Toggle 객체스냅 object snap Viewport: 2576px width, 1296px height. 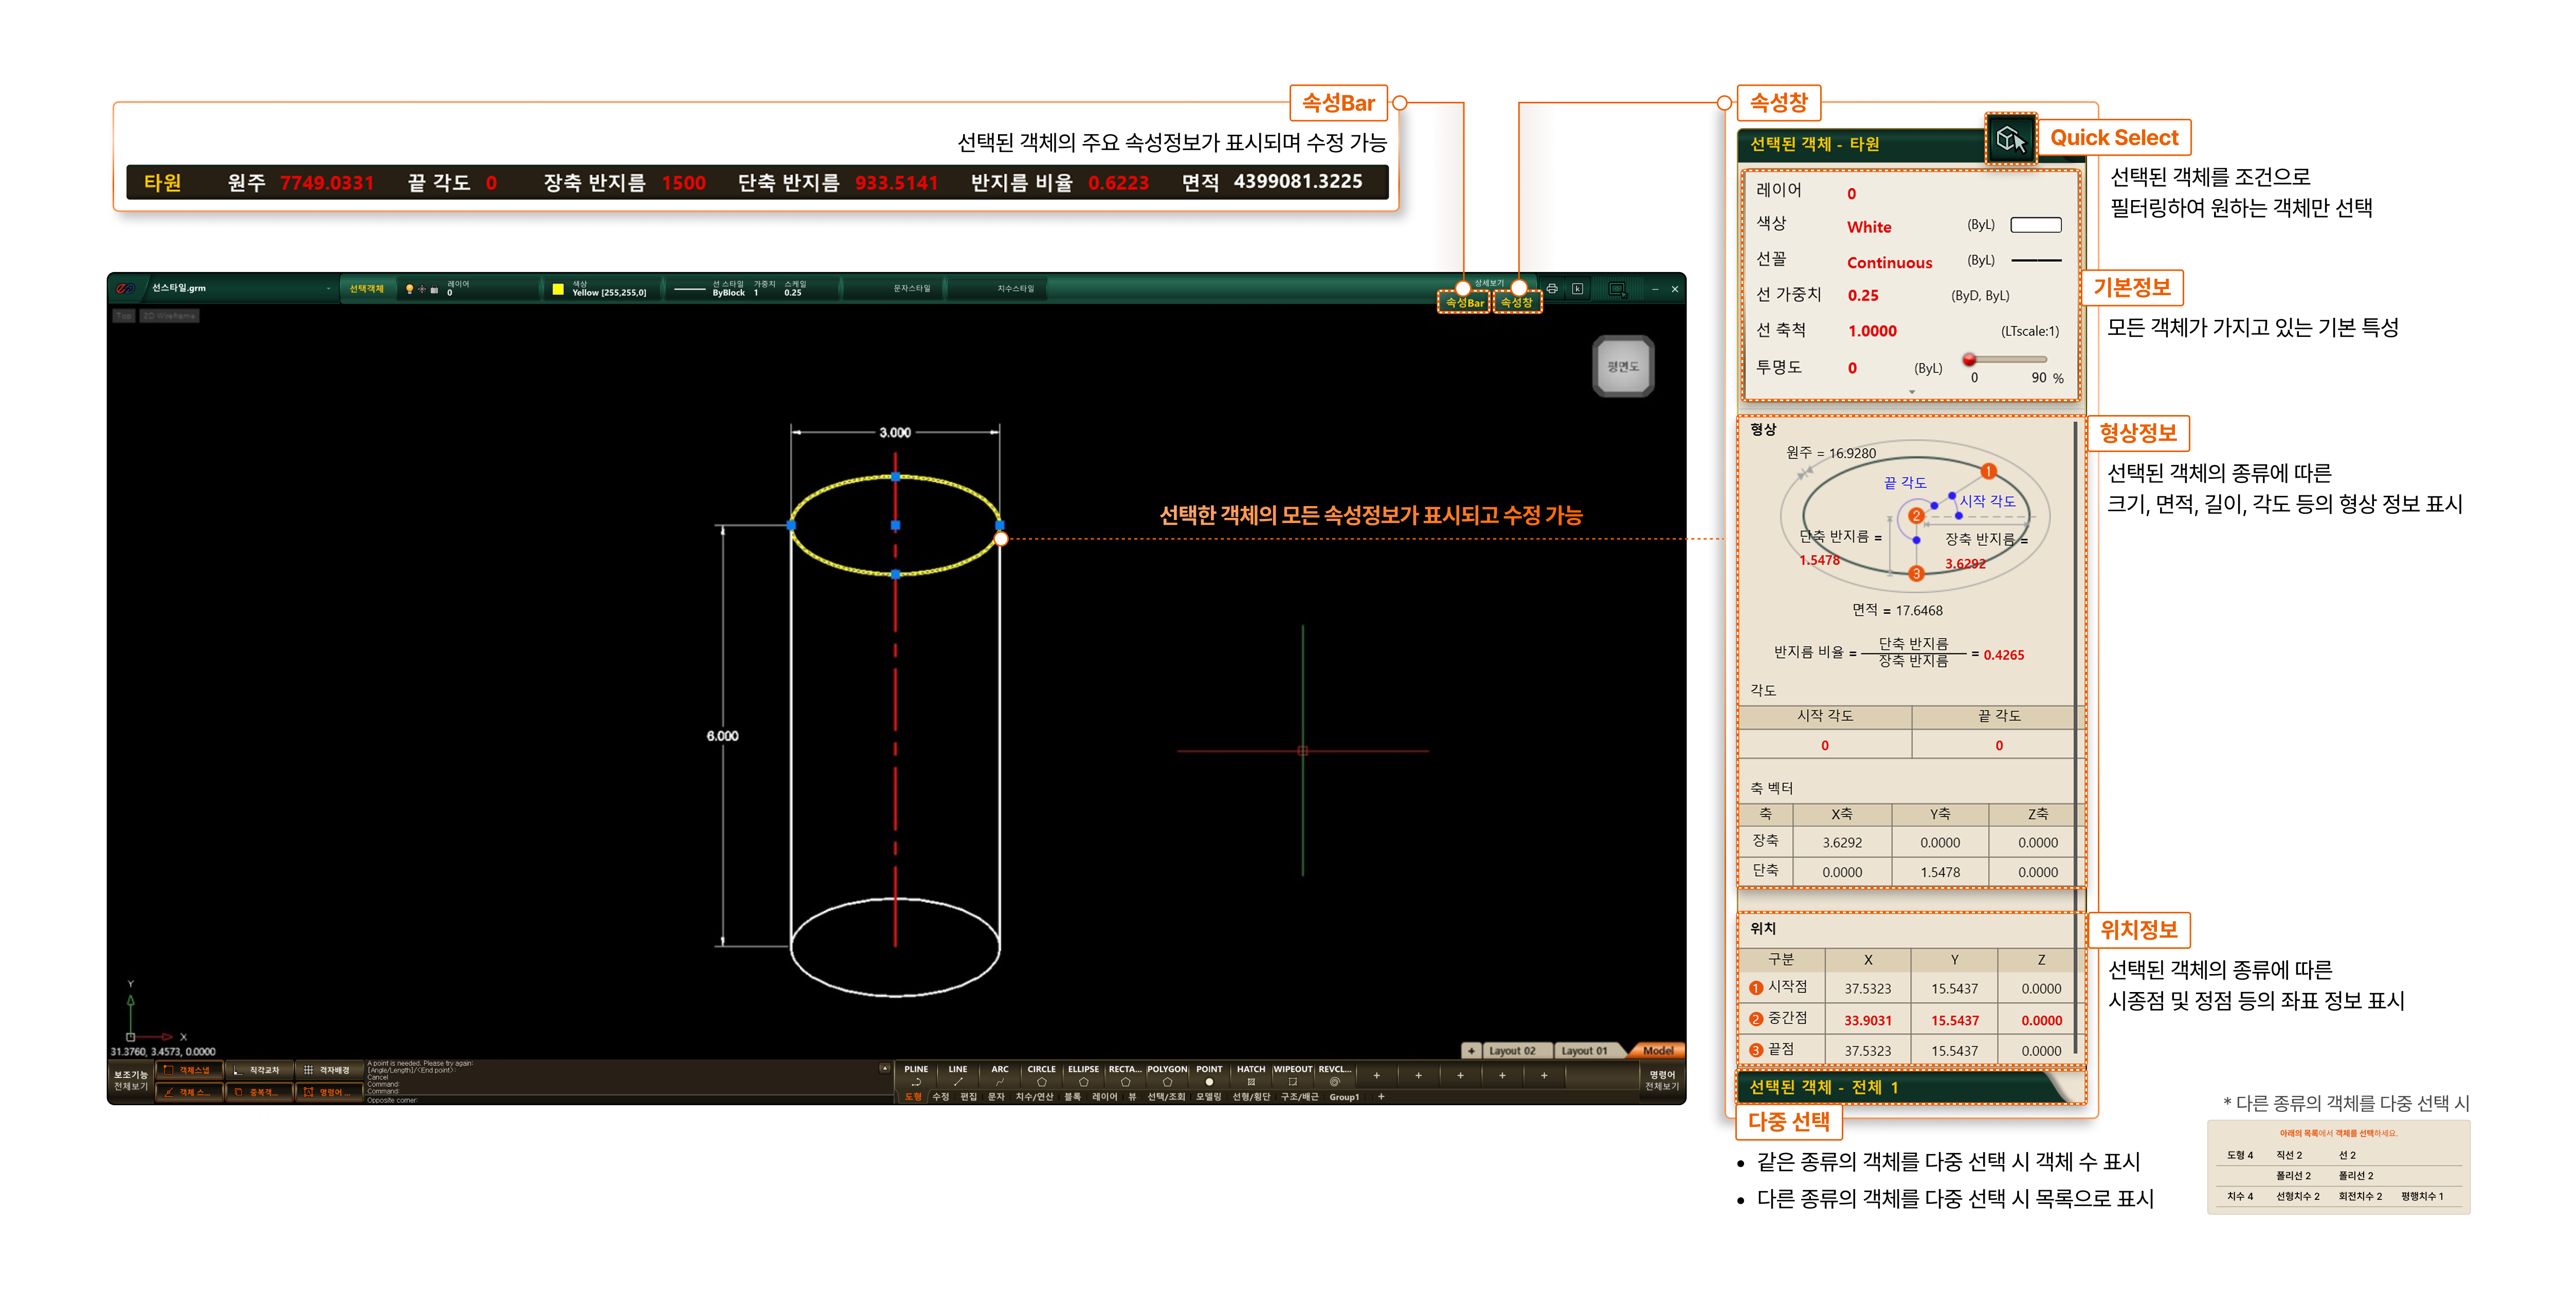click(189, 1070)
